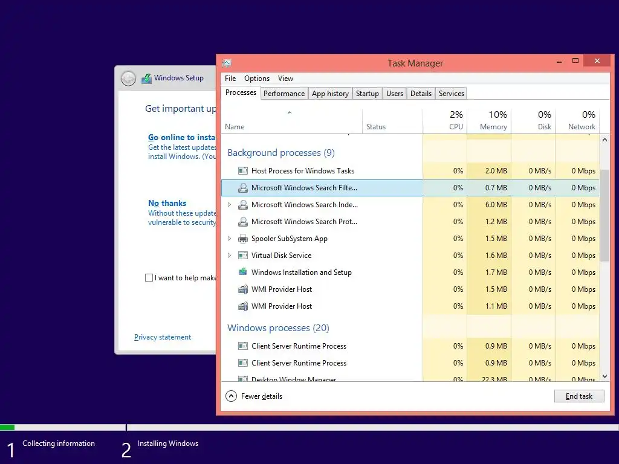Screen dimensions: 619x464
Task: Check the 'I want to help make' checkbox
Action: 149,278
